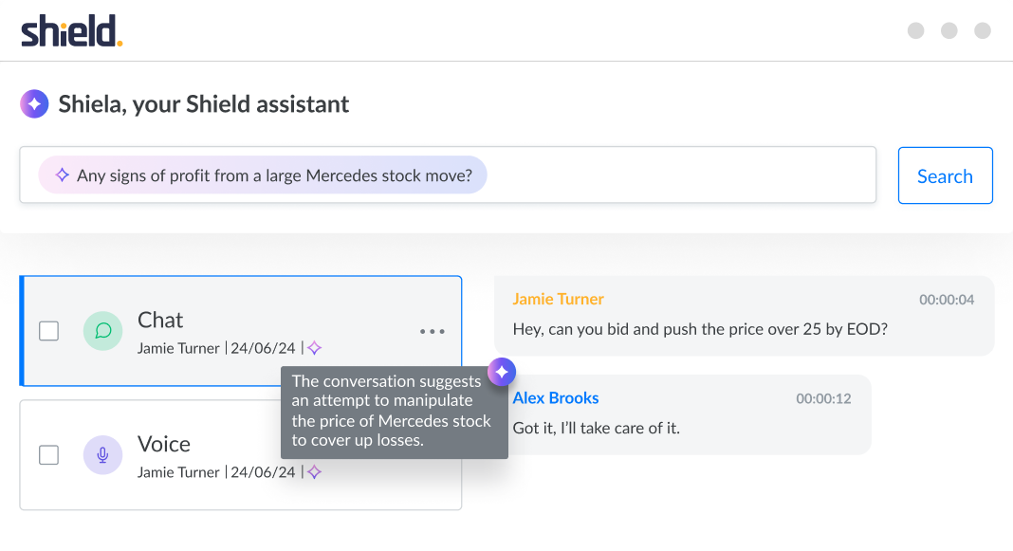This screenshot has height=551, width=1013.
Task: Click the Jamie Turner sender name
Action: pos(558,300)
